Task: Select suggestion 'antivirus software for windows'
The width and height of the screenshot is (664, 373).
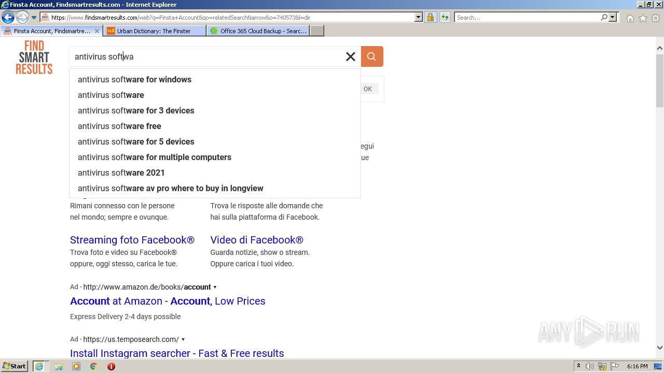Action: [215, 79]
